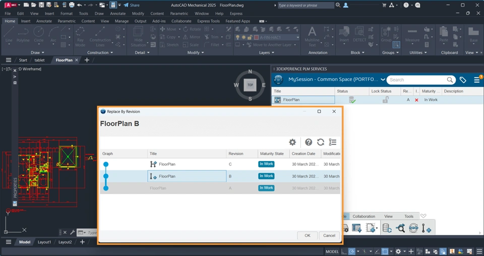This screenshot has width=484, height=256.
Task: Toggle tree list view icon in dialog
Action: point(332,142)
